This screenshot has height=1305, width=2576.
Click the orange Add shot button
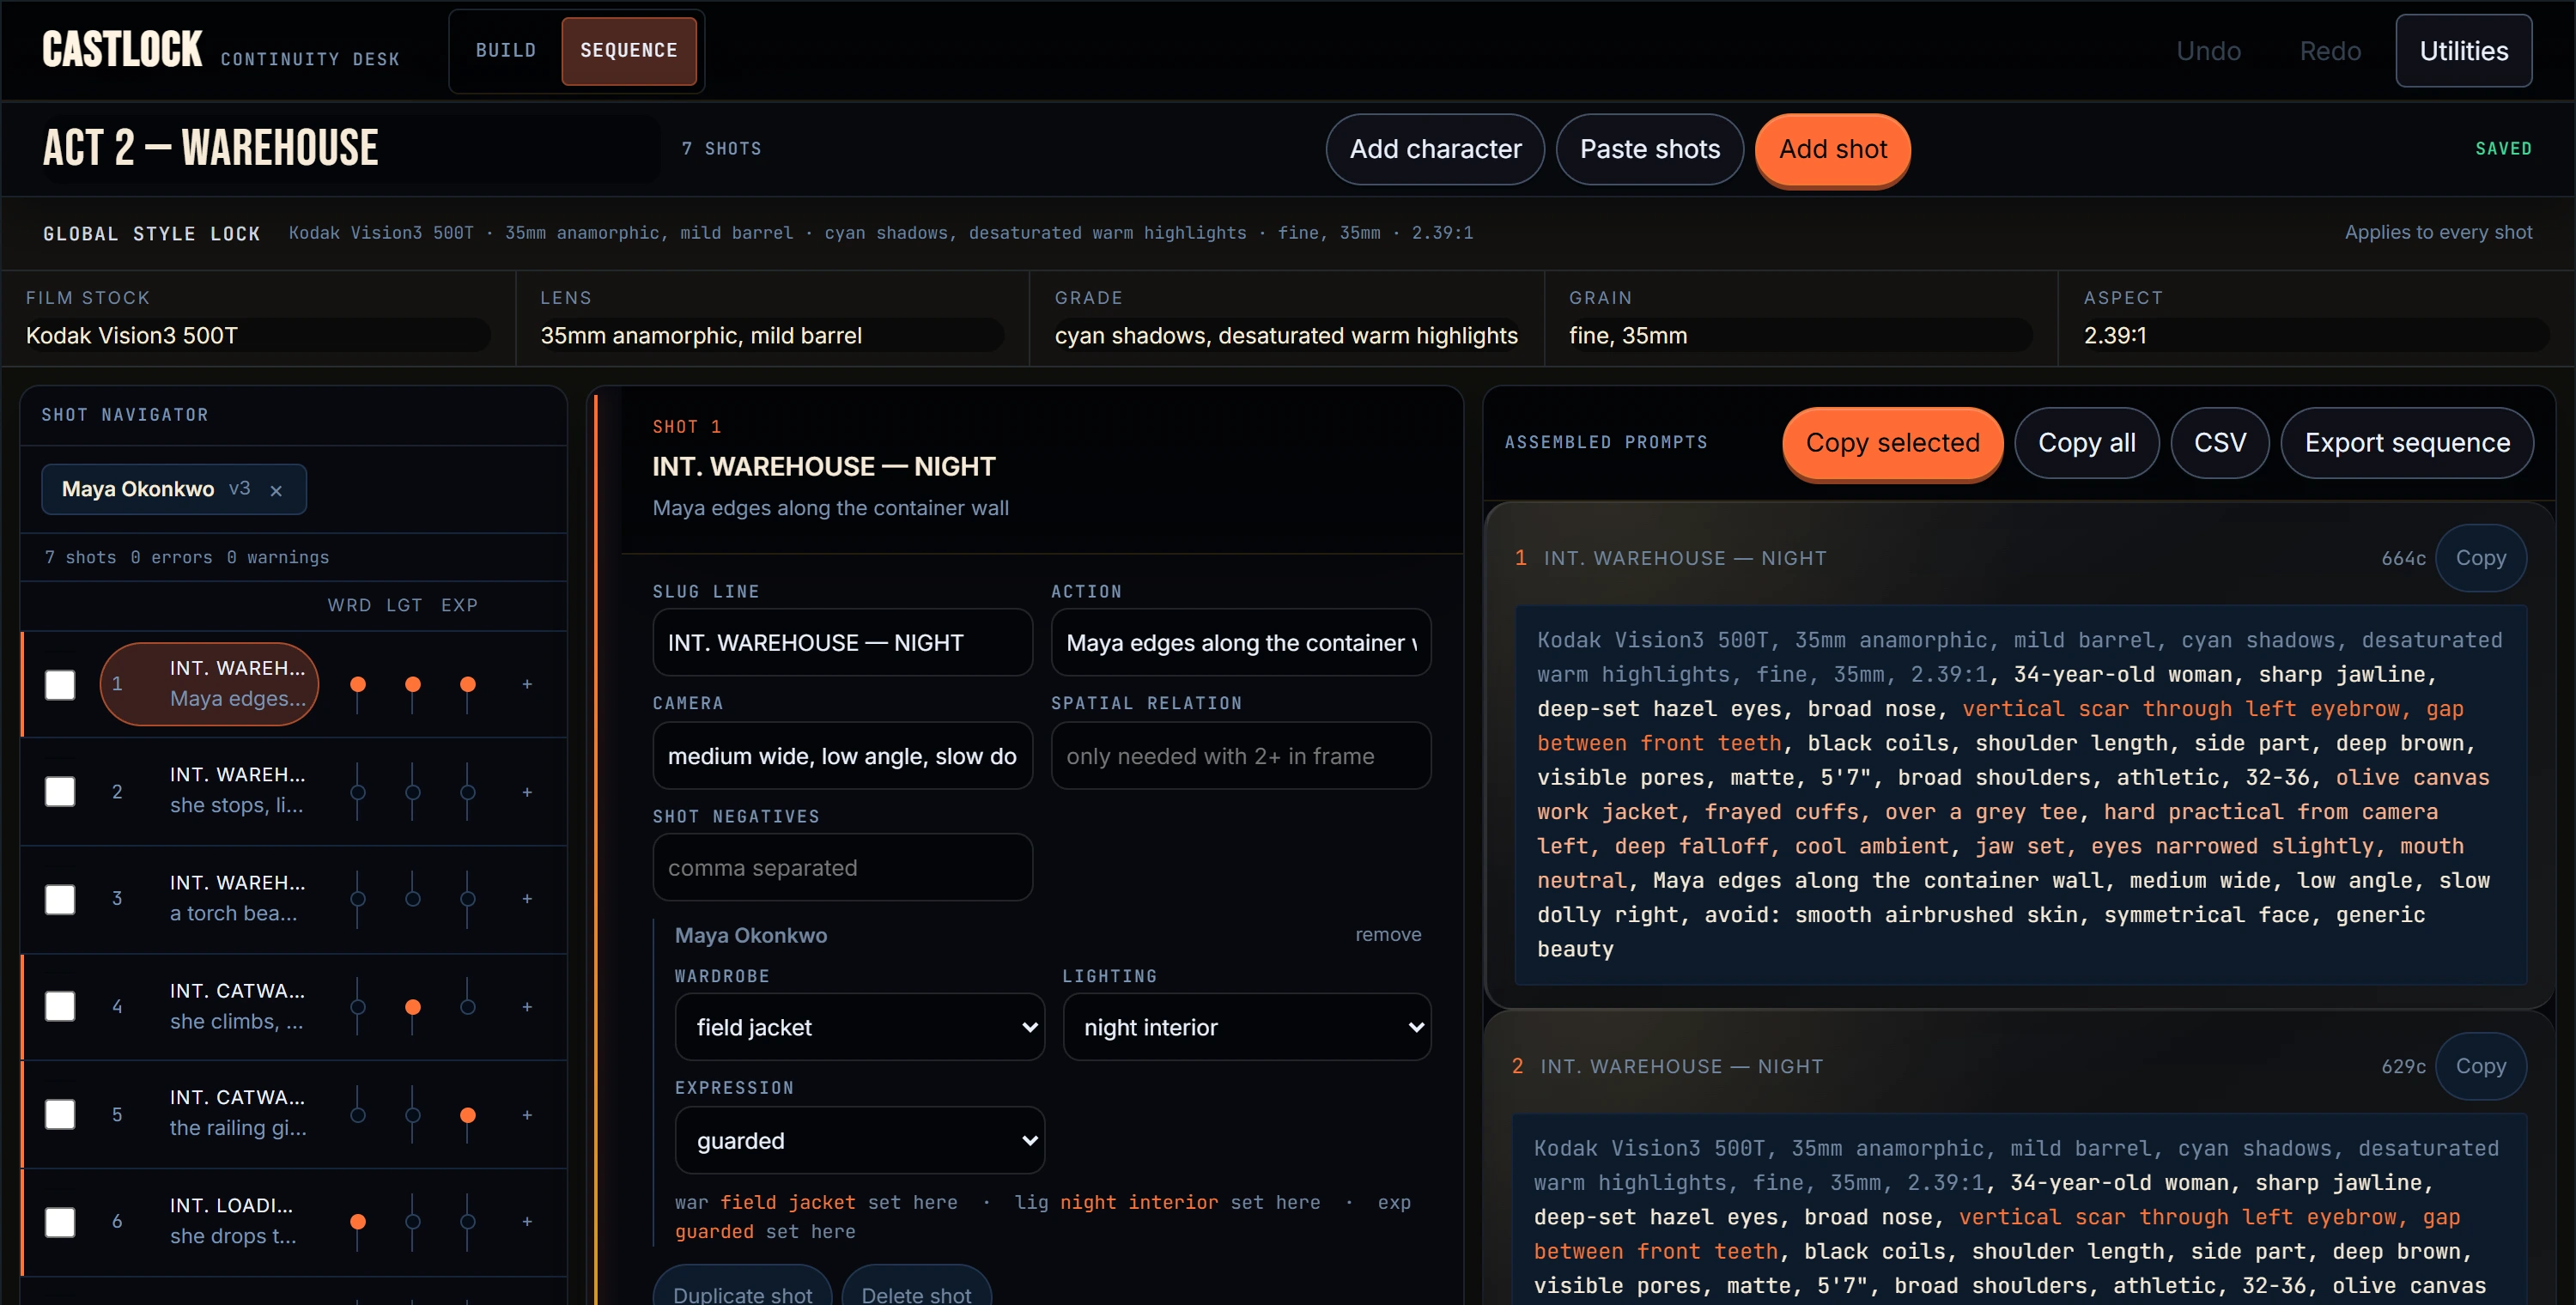[x=1833, y=149]
